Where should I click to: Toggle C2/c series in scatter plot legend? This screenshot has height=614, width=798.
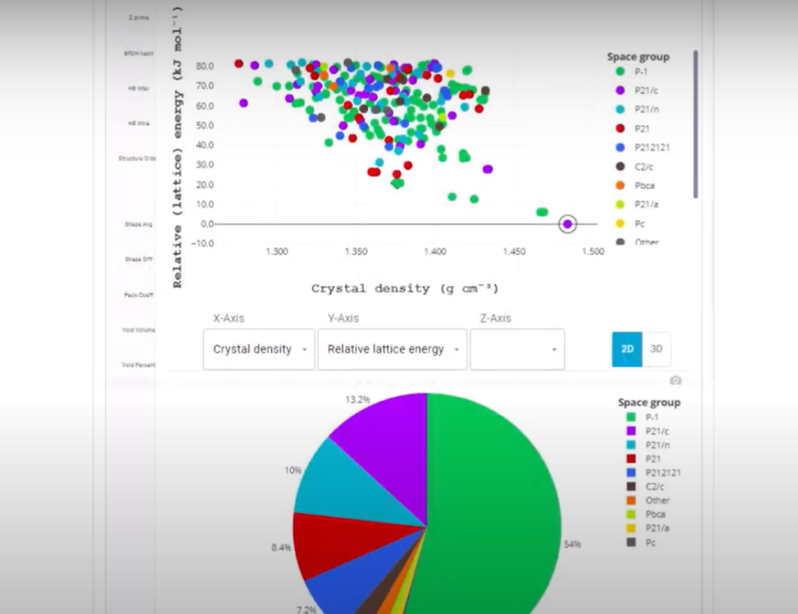(635, 167)
